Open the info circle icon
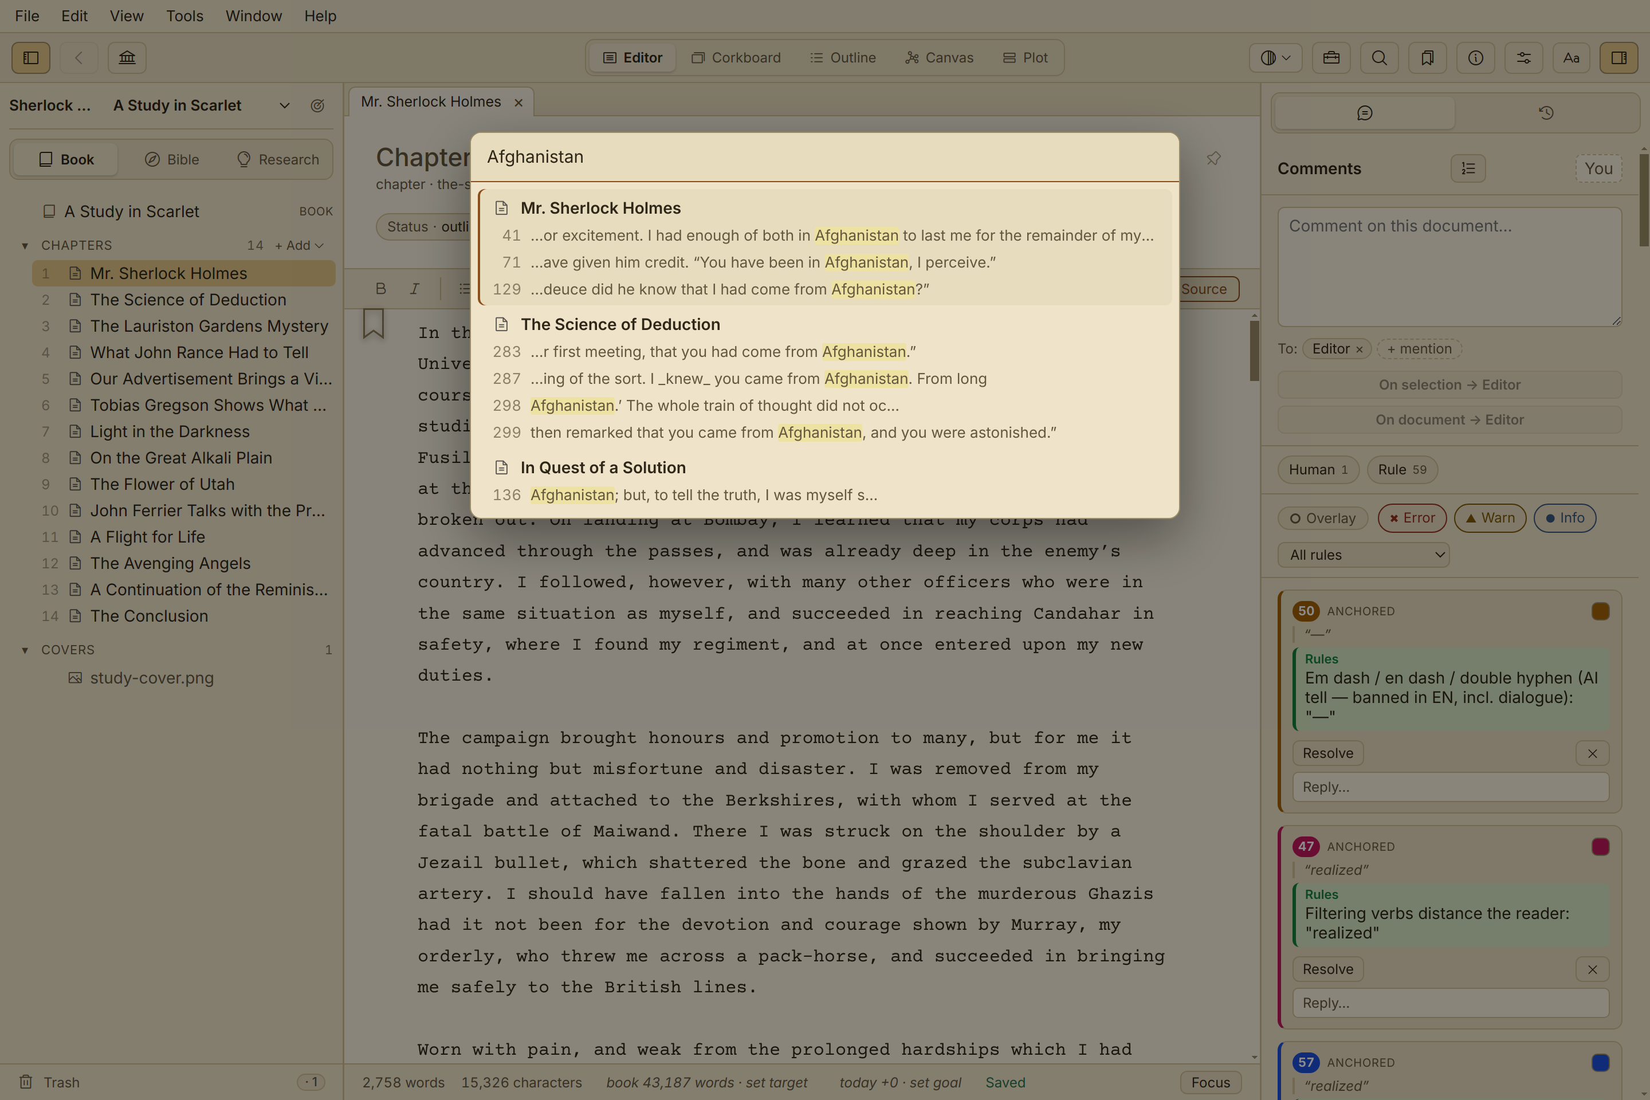 [1475, 57]
